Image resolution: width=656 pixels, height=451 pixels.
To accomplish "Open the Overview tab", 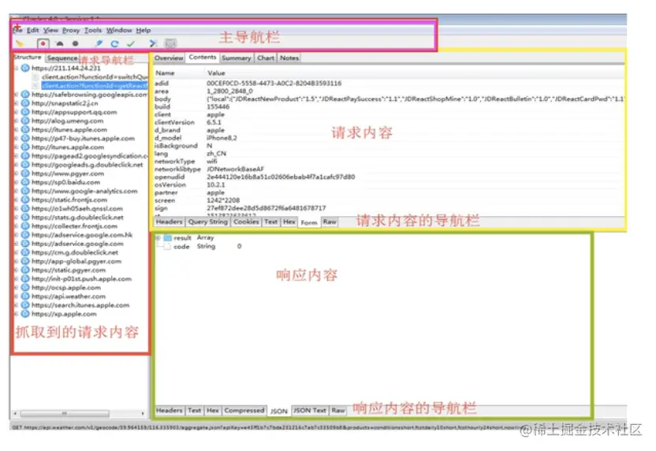I will point(169,58).
